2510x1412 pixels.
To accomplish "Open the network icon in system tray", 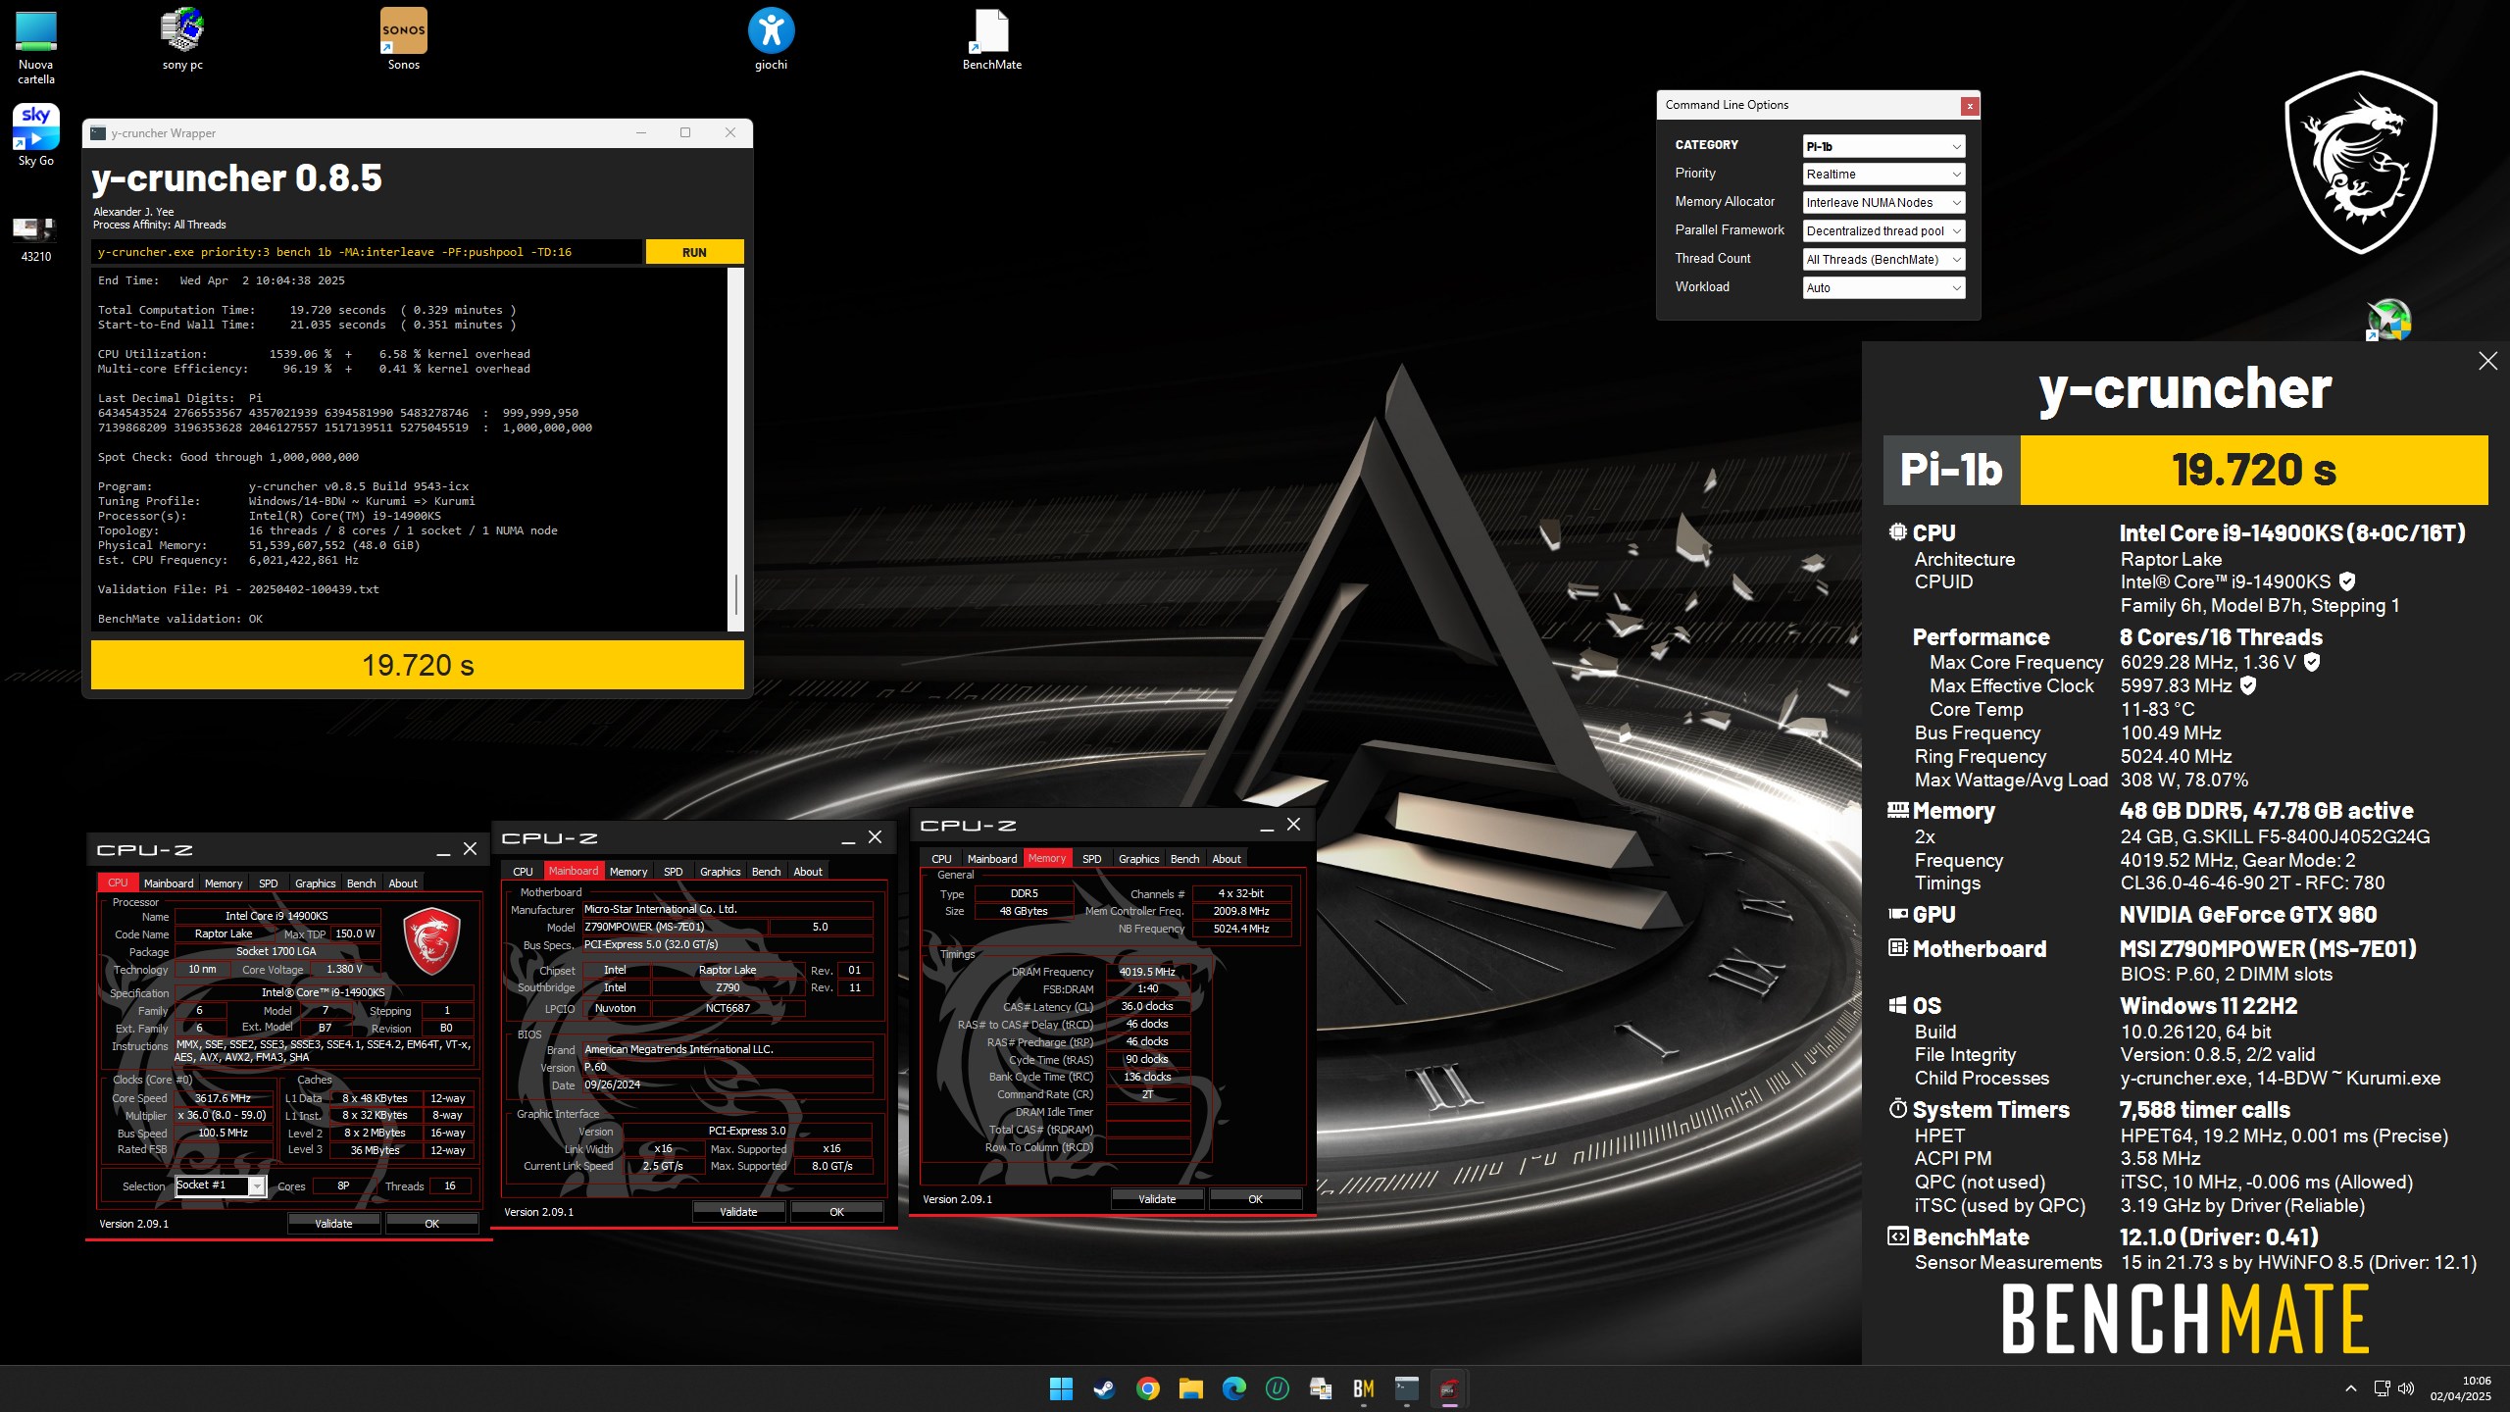I will tap(2382, 1388).
